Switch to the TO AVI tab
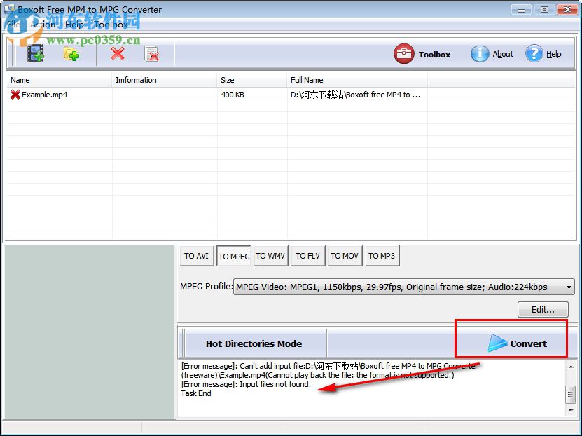 [196, 256]
